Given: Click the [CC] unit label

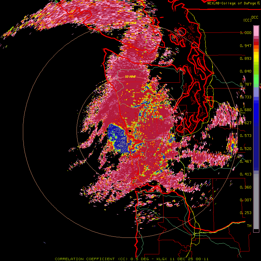Looking at the screenshot, I should click(248, 20).
